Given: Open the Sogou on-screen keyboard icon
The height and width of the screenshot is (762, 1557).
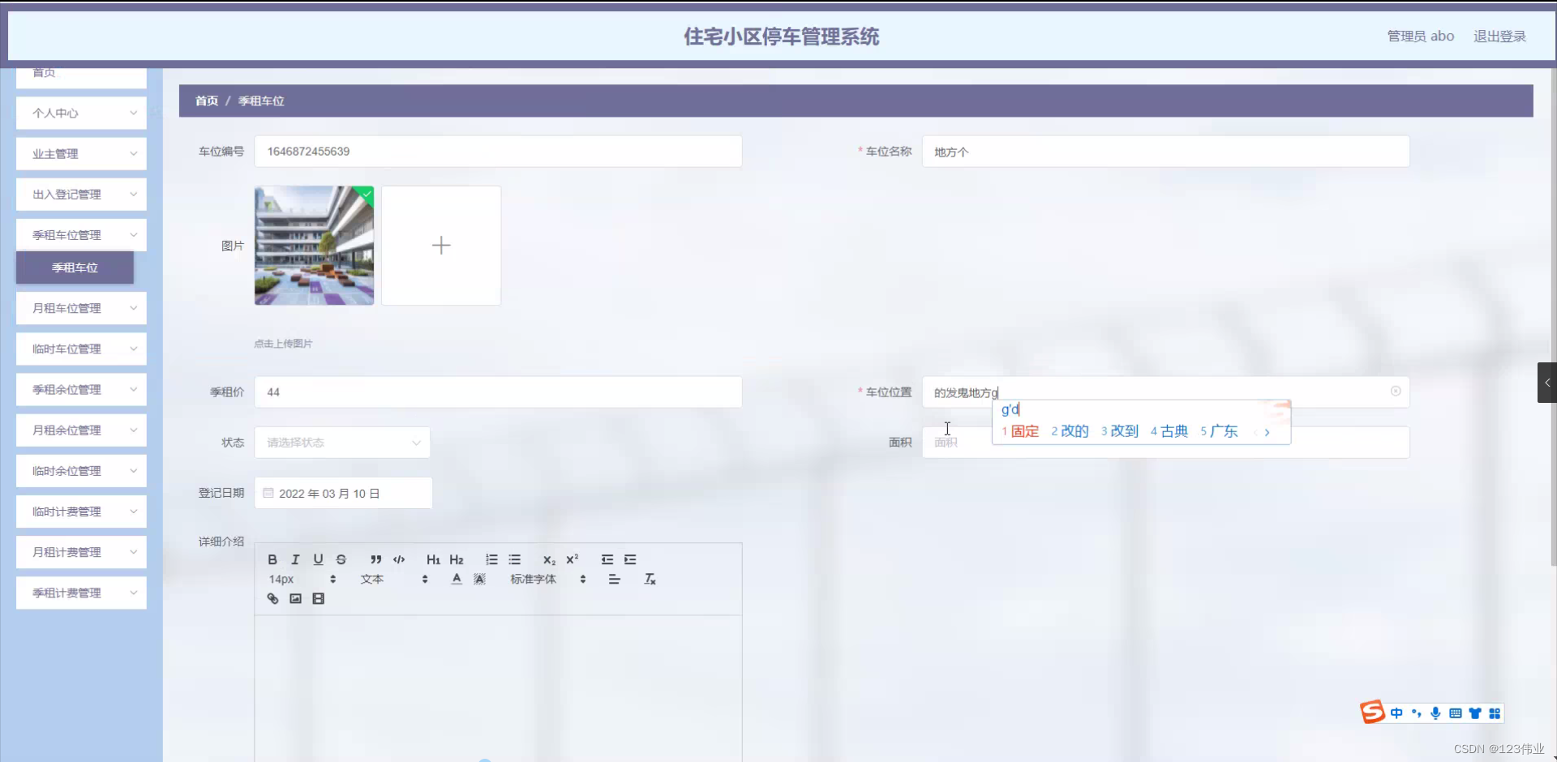Looking at the screenshot, I should 1455,713.
